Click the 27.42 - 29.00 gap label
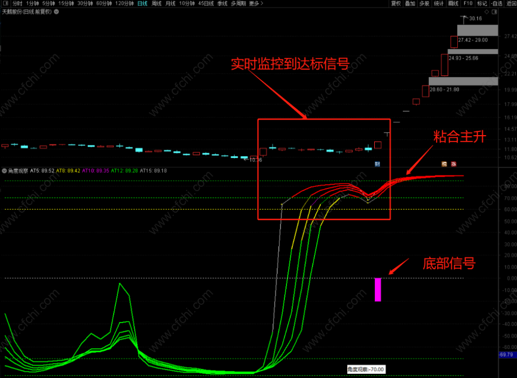Screen dimensions: 517x378 click(473, 40)
